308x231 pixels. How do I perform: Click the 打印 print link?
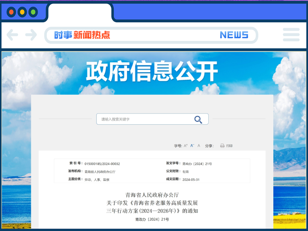coord(229,146)
